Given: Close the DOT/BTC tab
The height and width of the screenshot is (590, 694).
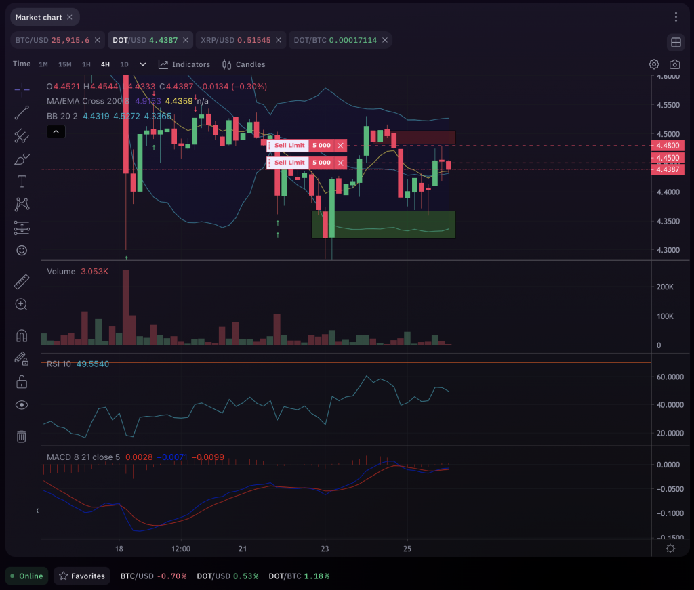Looking at the screenshot, I should 385,40.
